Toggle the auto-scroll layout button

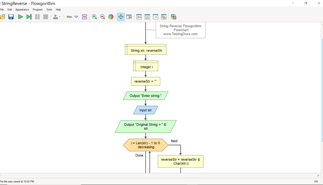(x=121, y=17)
